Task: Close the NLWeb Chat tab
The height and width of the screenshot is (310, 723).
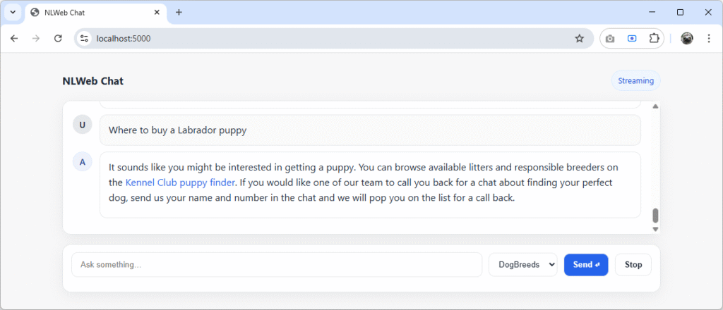Action: coord(157,13)
